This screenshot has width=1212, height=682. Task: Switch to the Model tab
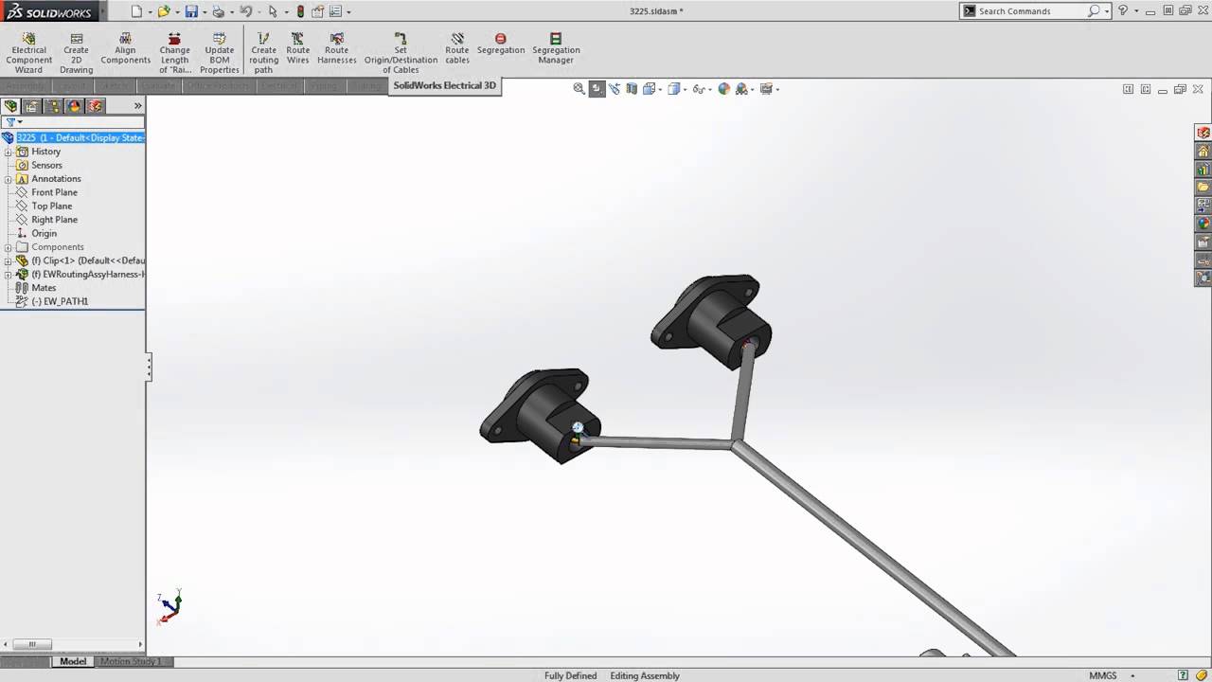[73, 661]
